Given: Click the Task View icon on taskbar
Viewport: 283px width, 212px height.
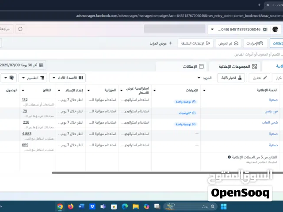Looking at the screenshot, I should (157, 206).
